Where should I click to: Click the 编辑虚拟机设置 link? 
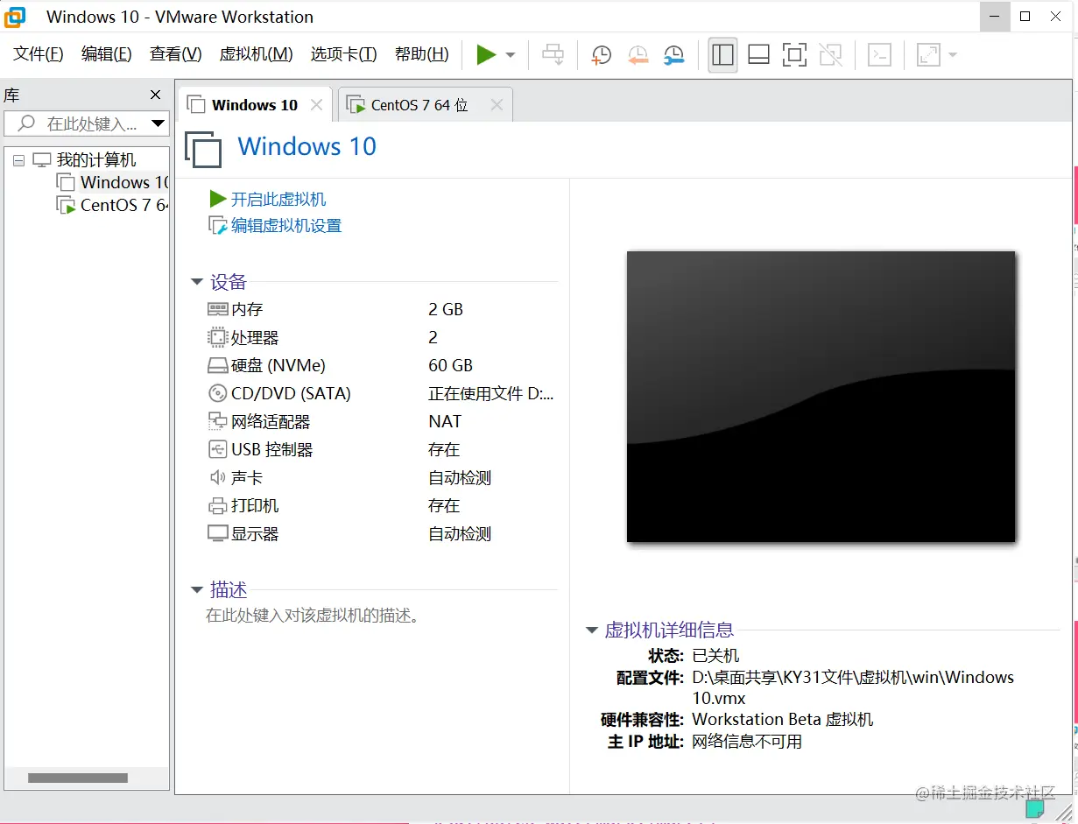coord(285,226)
